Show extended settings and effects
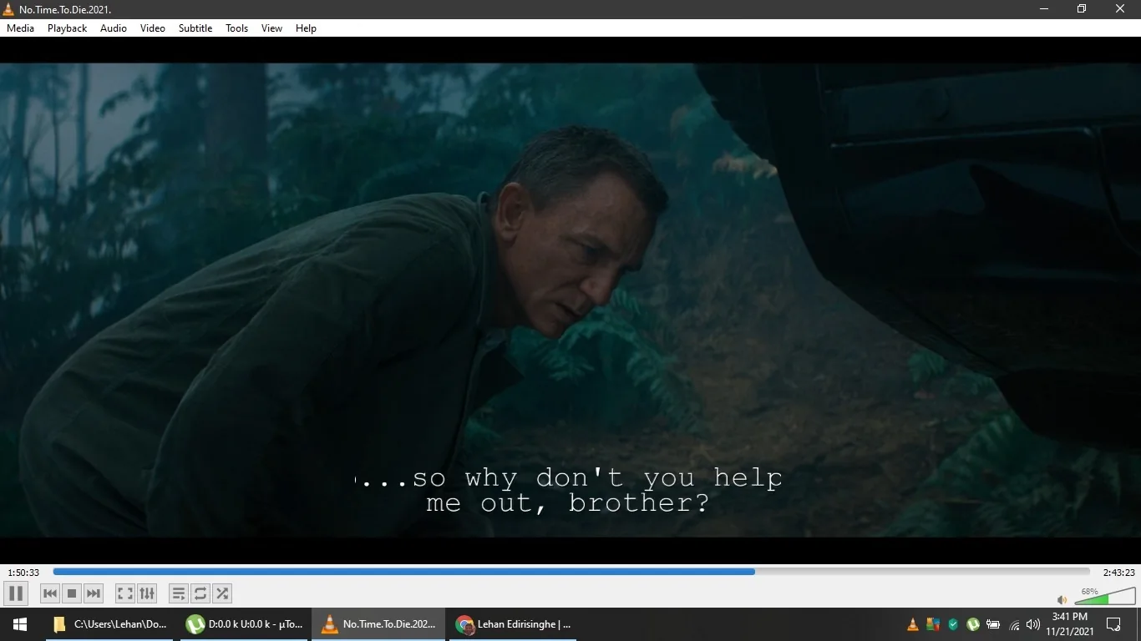1141x641 pixels. (147, 593)
